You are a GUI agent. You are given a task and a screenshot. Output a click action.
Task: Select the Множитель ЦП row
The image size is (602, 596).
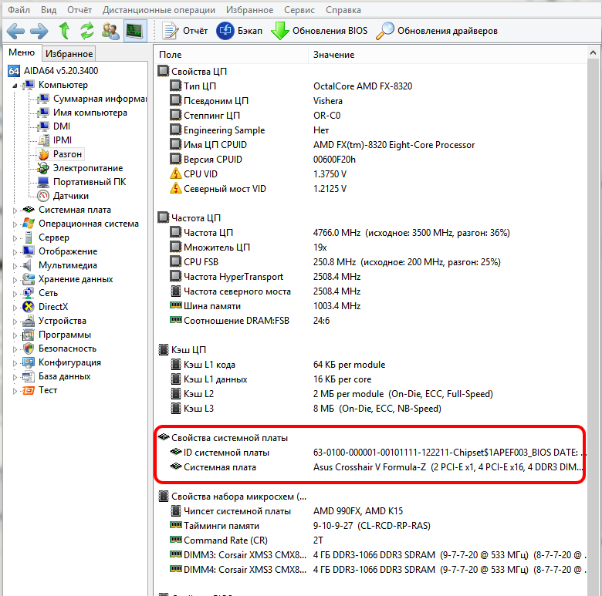(x=371, y=247)
